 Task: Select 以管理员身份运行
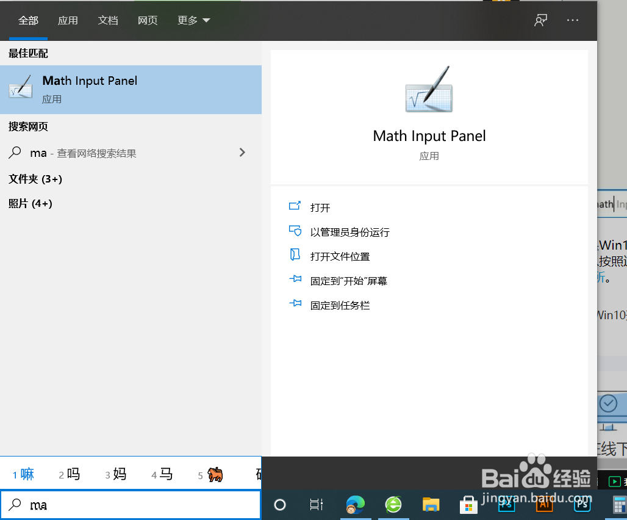350,233
